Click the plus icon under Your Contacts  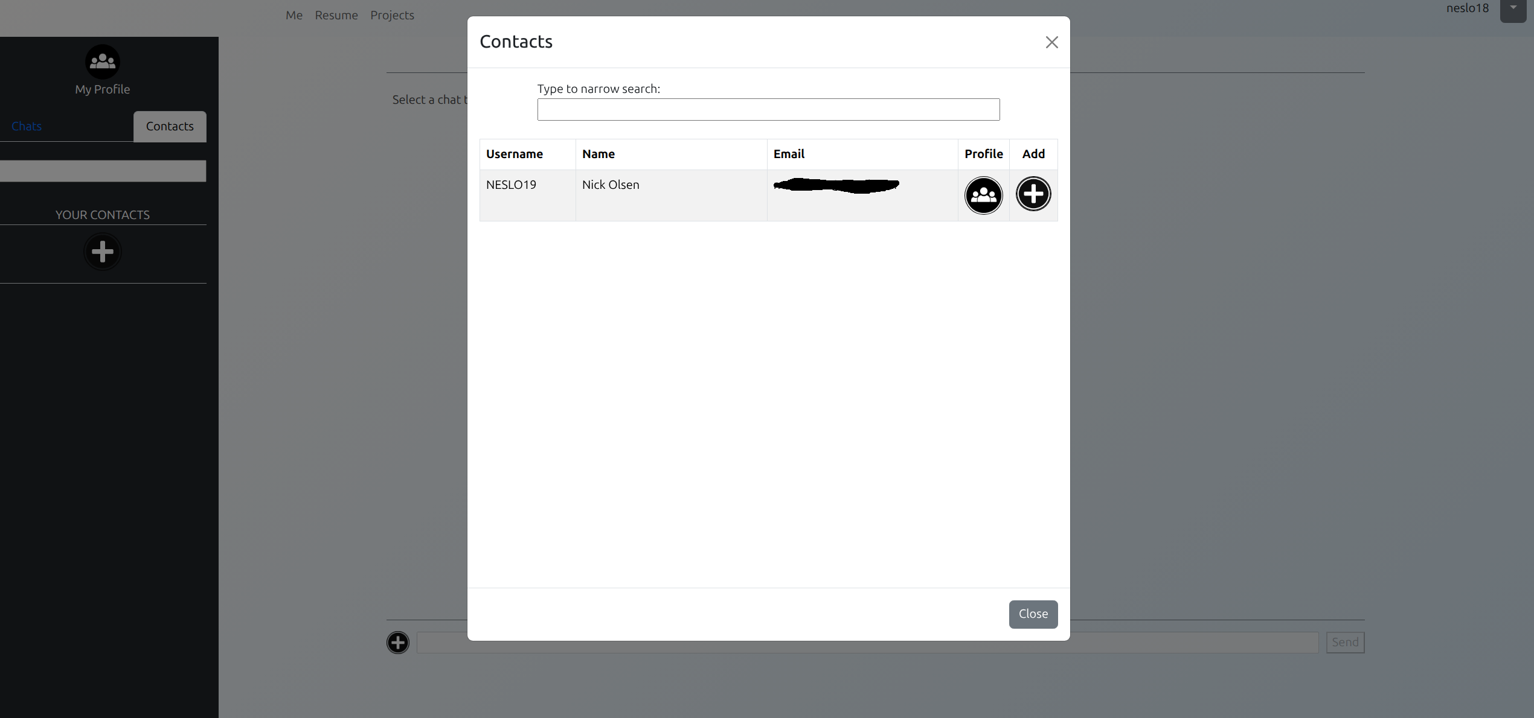click(x=103, y=252)
